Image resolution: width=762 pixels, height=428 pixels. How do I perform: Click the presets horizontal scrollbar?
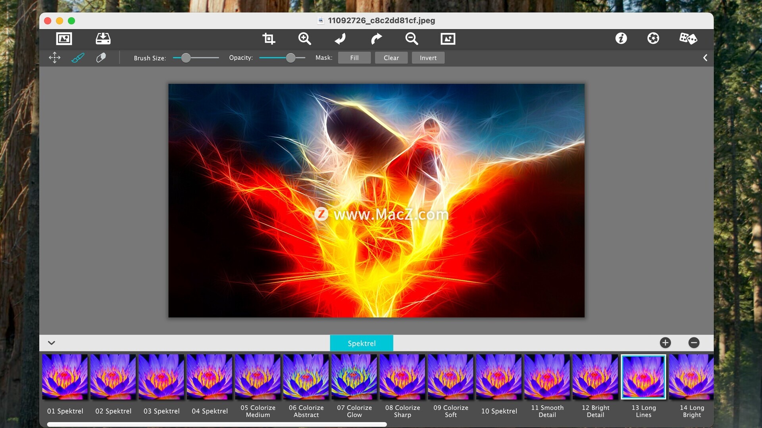(217, 424)
